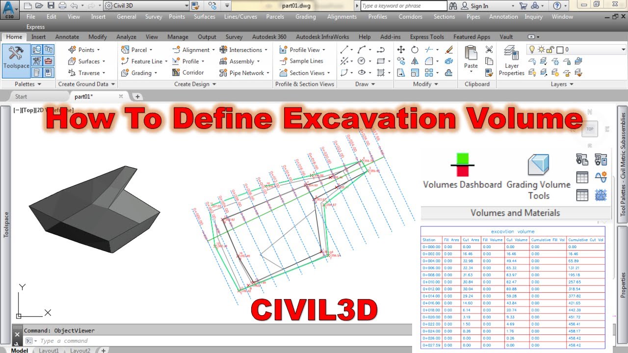Expand the Pipe Network dropdown
This screenshot has width=628, height=353.
pos(268,73)
